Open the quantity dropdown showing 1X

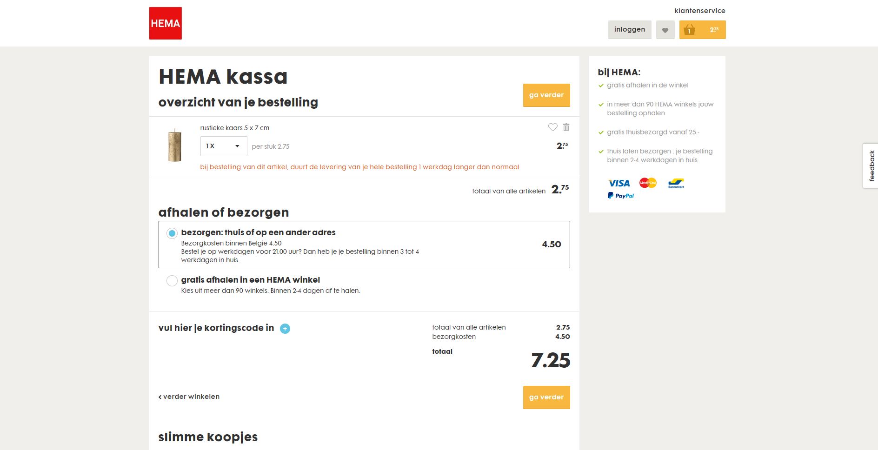pos(223,146)
